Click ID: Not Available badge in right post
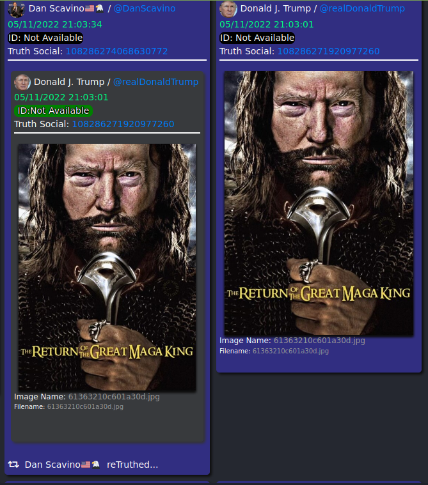This screenshot has width=428, height=485. (257, 38)
